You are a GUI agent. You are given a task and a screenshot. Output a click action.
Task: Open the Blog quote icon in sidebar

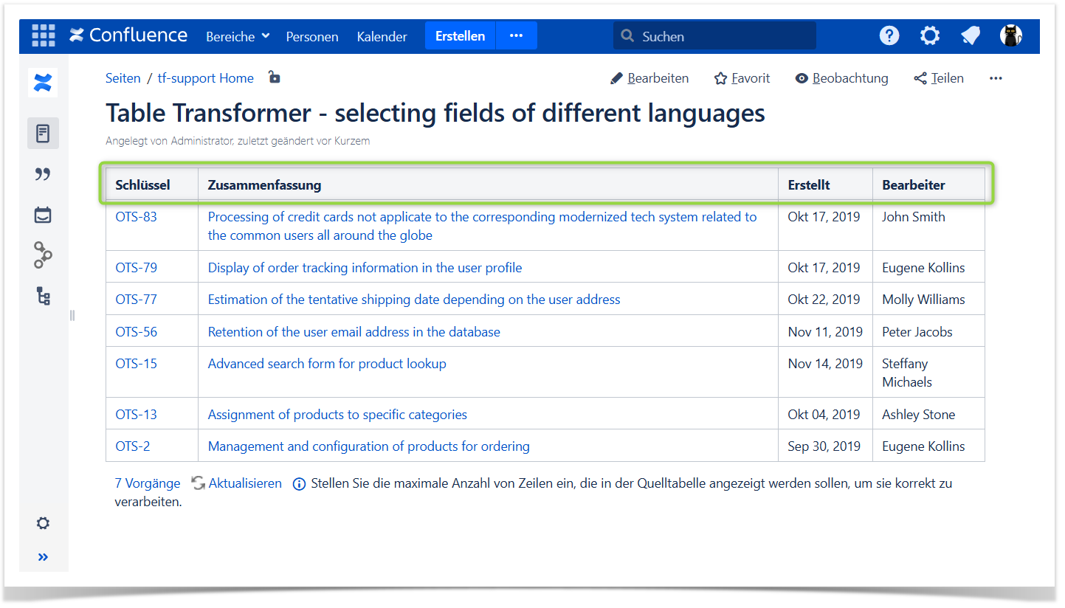pos(43,174)
